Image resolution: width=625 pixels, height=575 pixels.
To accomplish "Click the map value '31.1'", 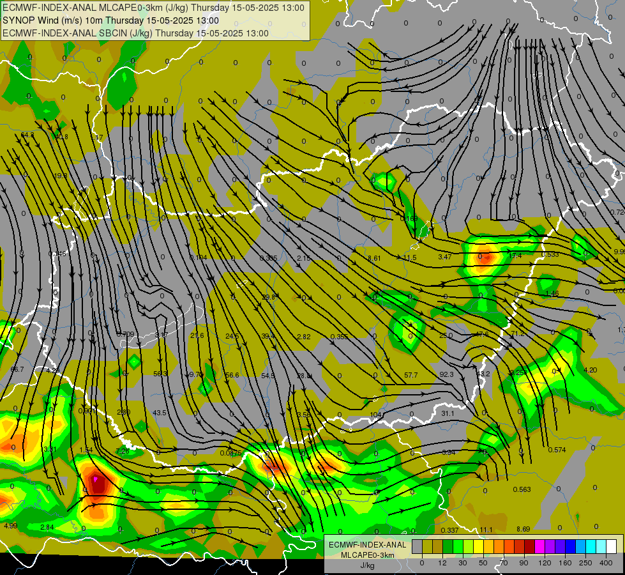I will 448,413.
